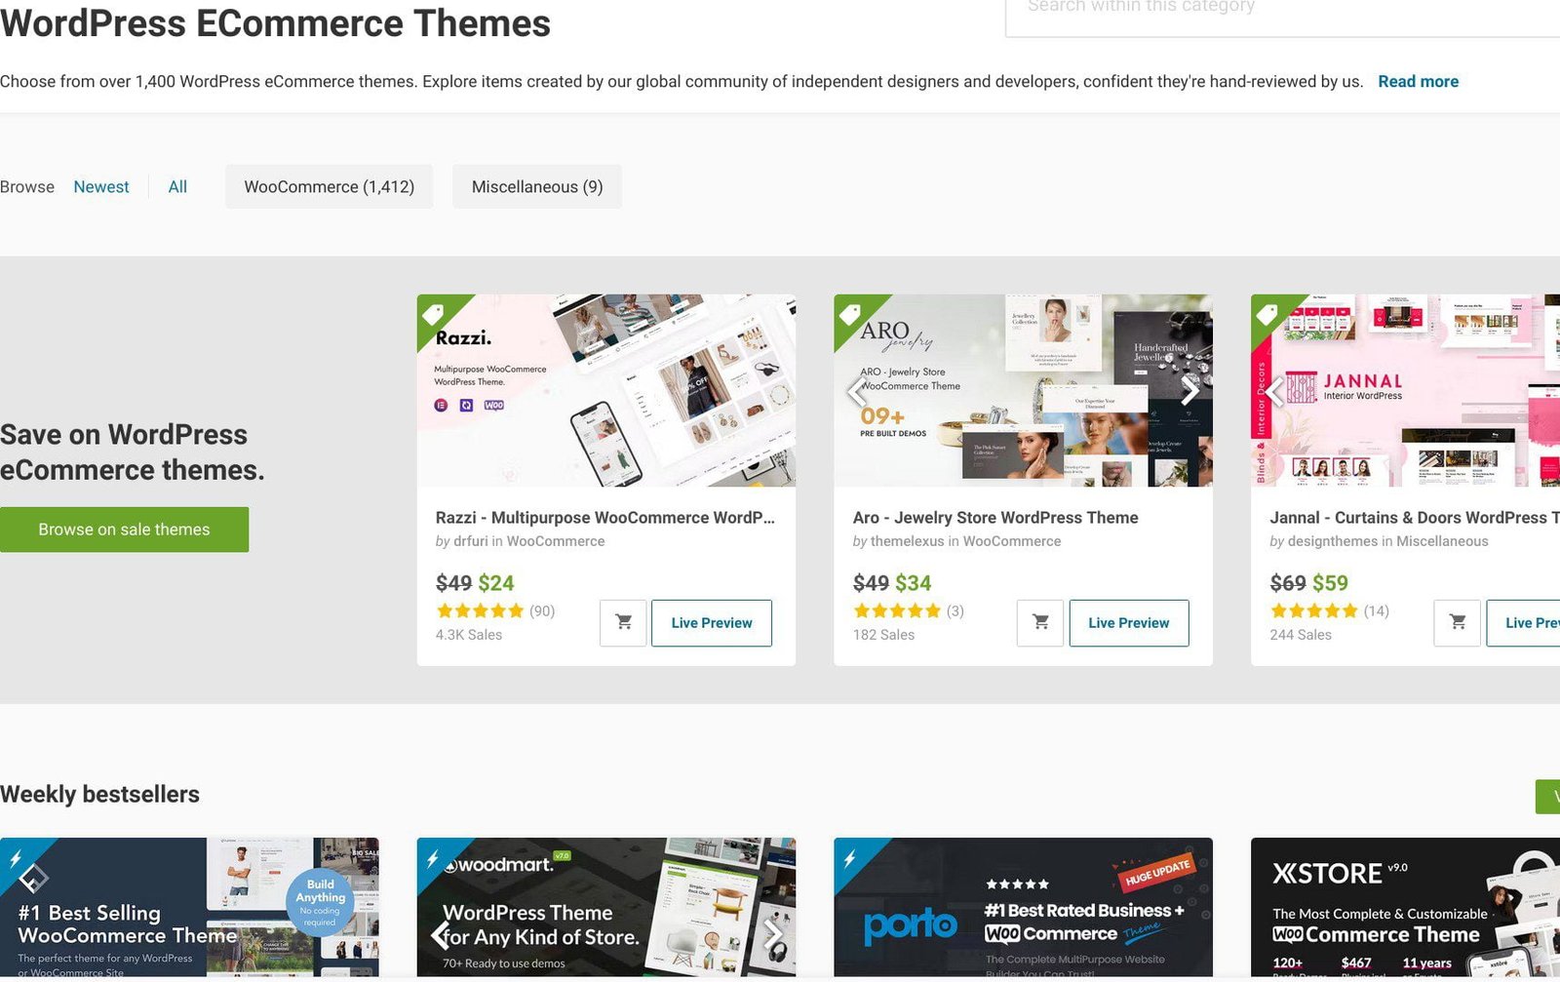Open Live Preview for Jannal theme
This screenshot has height=982, width=1560.
pyautogui.click(x=1523, y=622)
